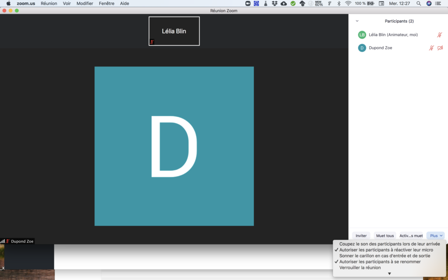Open the Apple menu
448x280 pixels.
(9, 3)
